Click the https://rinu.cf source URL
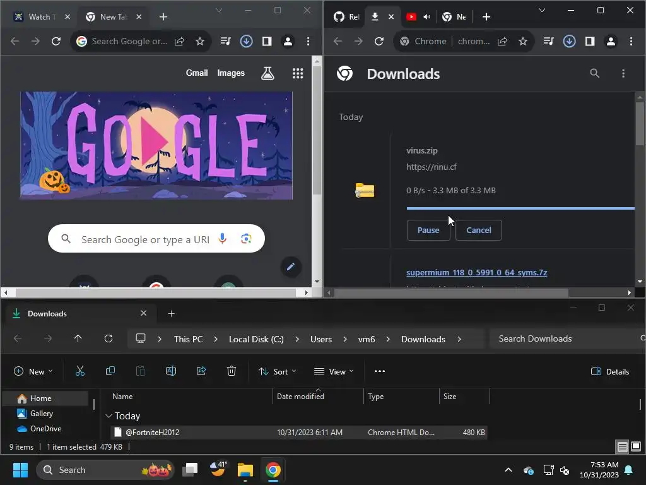The width and height of the screenshot is (646, 485). click(x=432, y=167)
